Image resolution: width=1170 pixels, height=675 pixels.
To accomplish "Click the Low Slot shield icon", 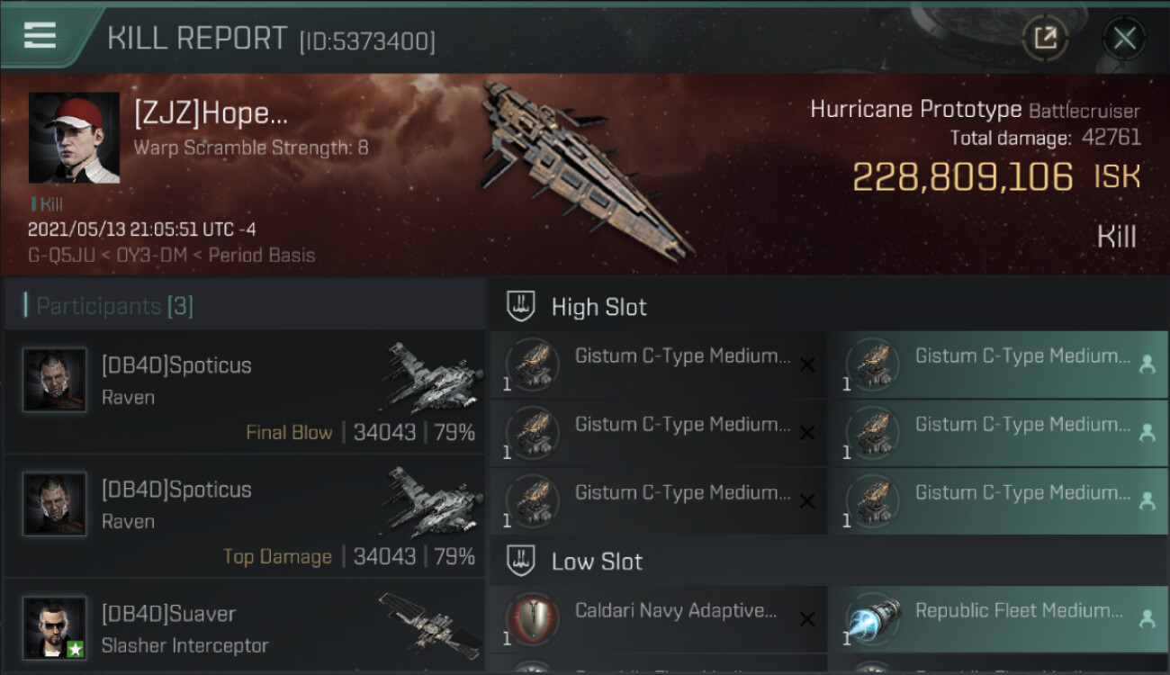I will tap(521, 561).
